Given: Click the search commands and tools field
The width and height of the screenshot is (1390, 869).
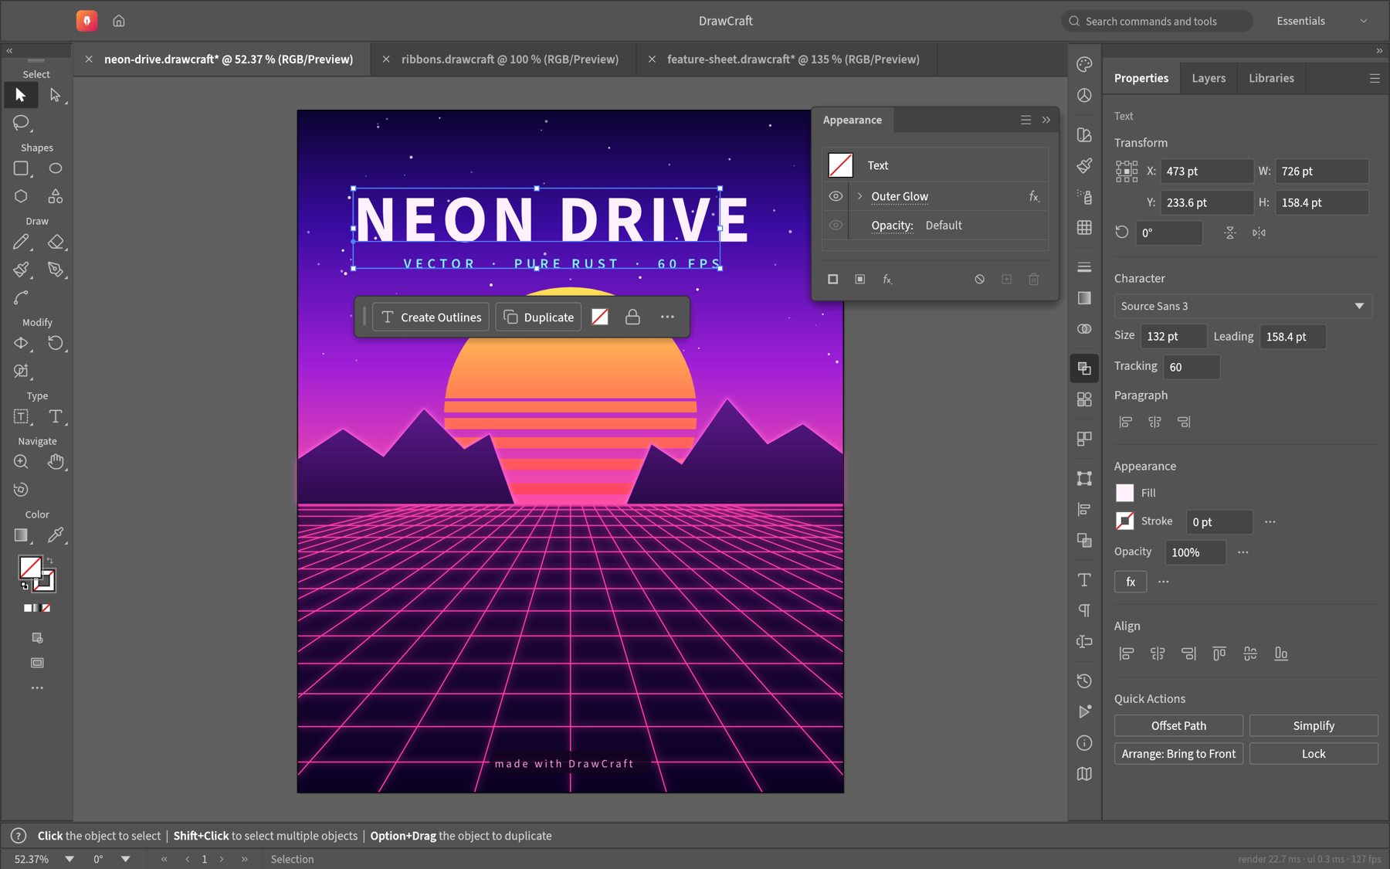Looking at the screenshot, I should coord(1156,21).
